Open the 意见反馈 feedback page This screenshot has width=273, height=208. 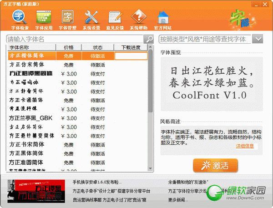point(115,20)
